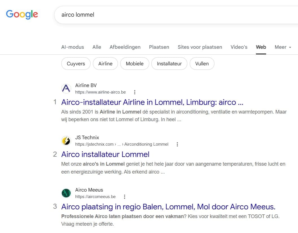
Task: Open Airco installateur Lommel result
Action: [105, 154]
